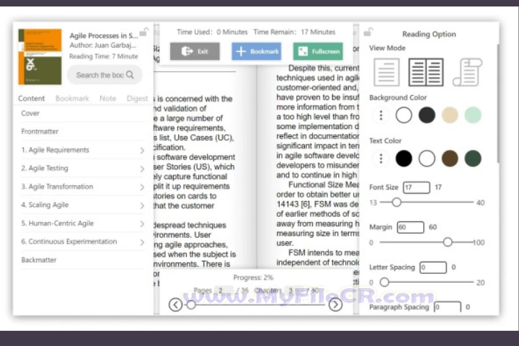The image size is (519, 346).
Task: Choose white text color
Action: click(427, 159)
